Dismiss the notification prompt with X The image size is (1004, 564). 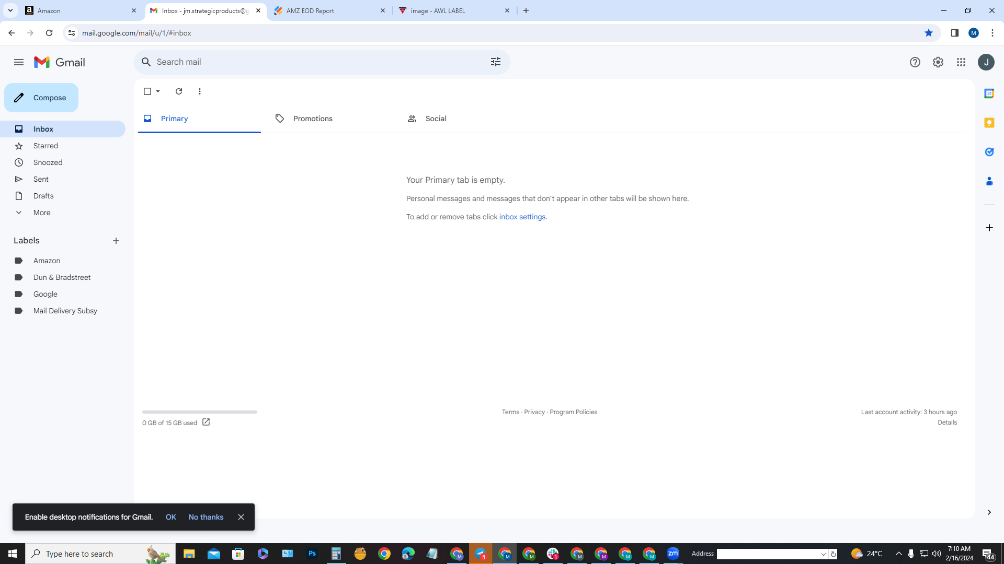(241, 517)
